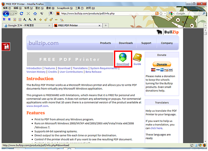This screenshot has height=151, width=208.
Task: Click the clipboard S icon in toolbar
Action: (x=20, y=20)
